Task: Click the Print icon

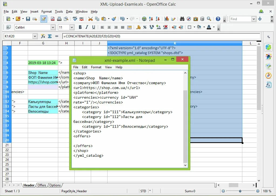Action: tap(59, 19)
